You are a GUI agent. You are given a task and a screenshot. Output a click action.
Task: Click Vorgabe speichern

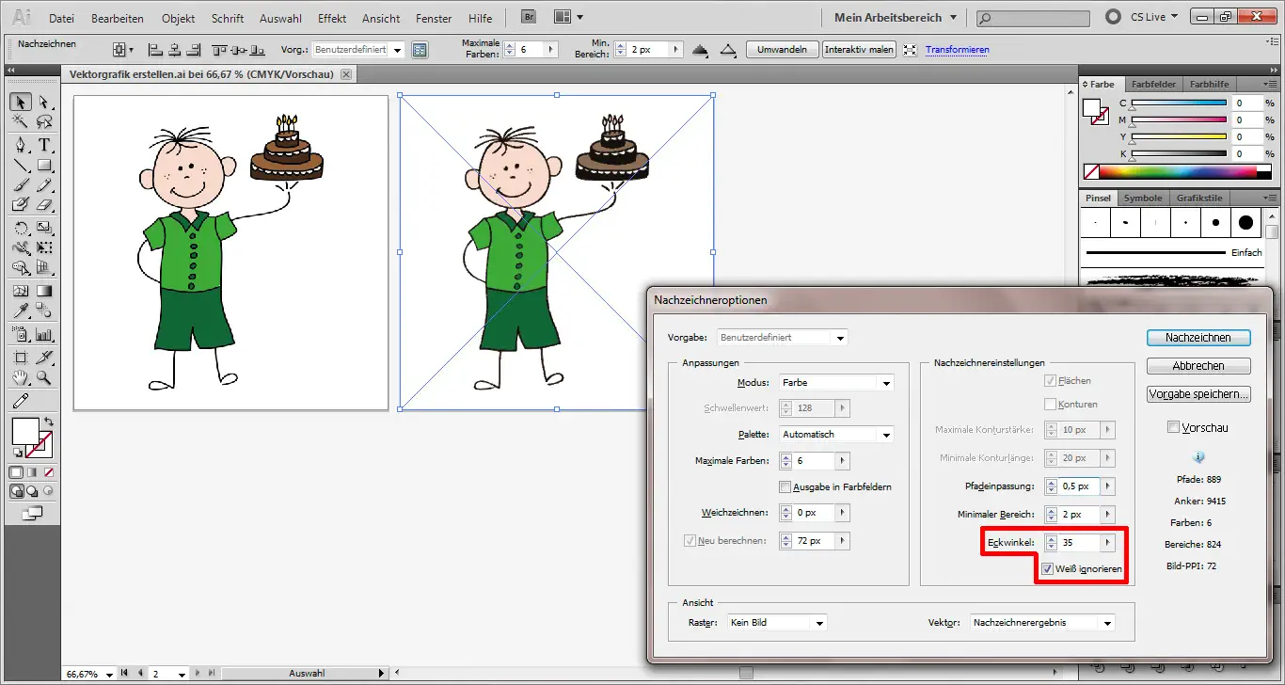click(x=1198, y=393)
